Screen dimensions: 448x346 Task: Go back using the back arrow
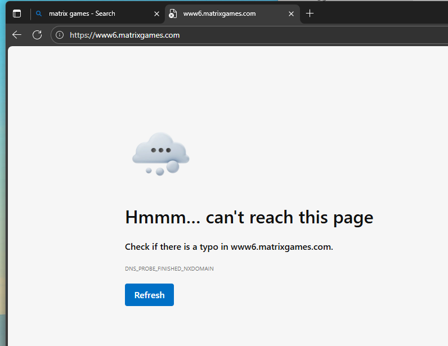click(17, 35)
